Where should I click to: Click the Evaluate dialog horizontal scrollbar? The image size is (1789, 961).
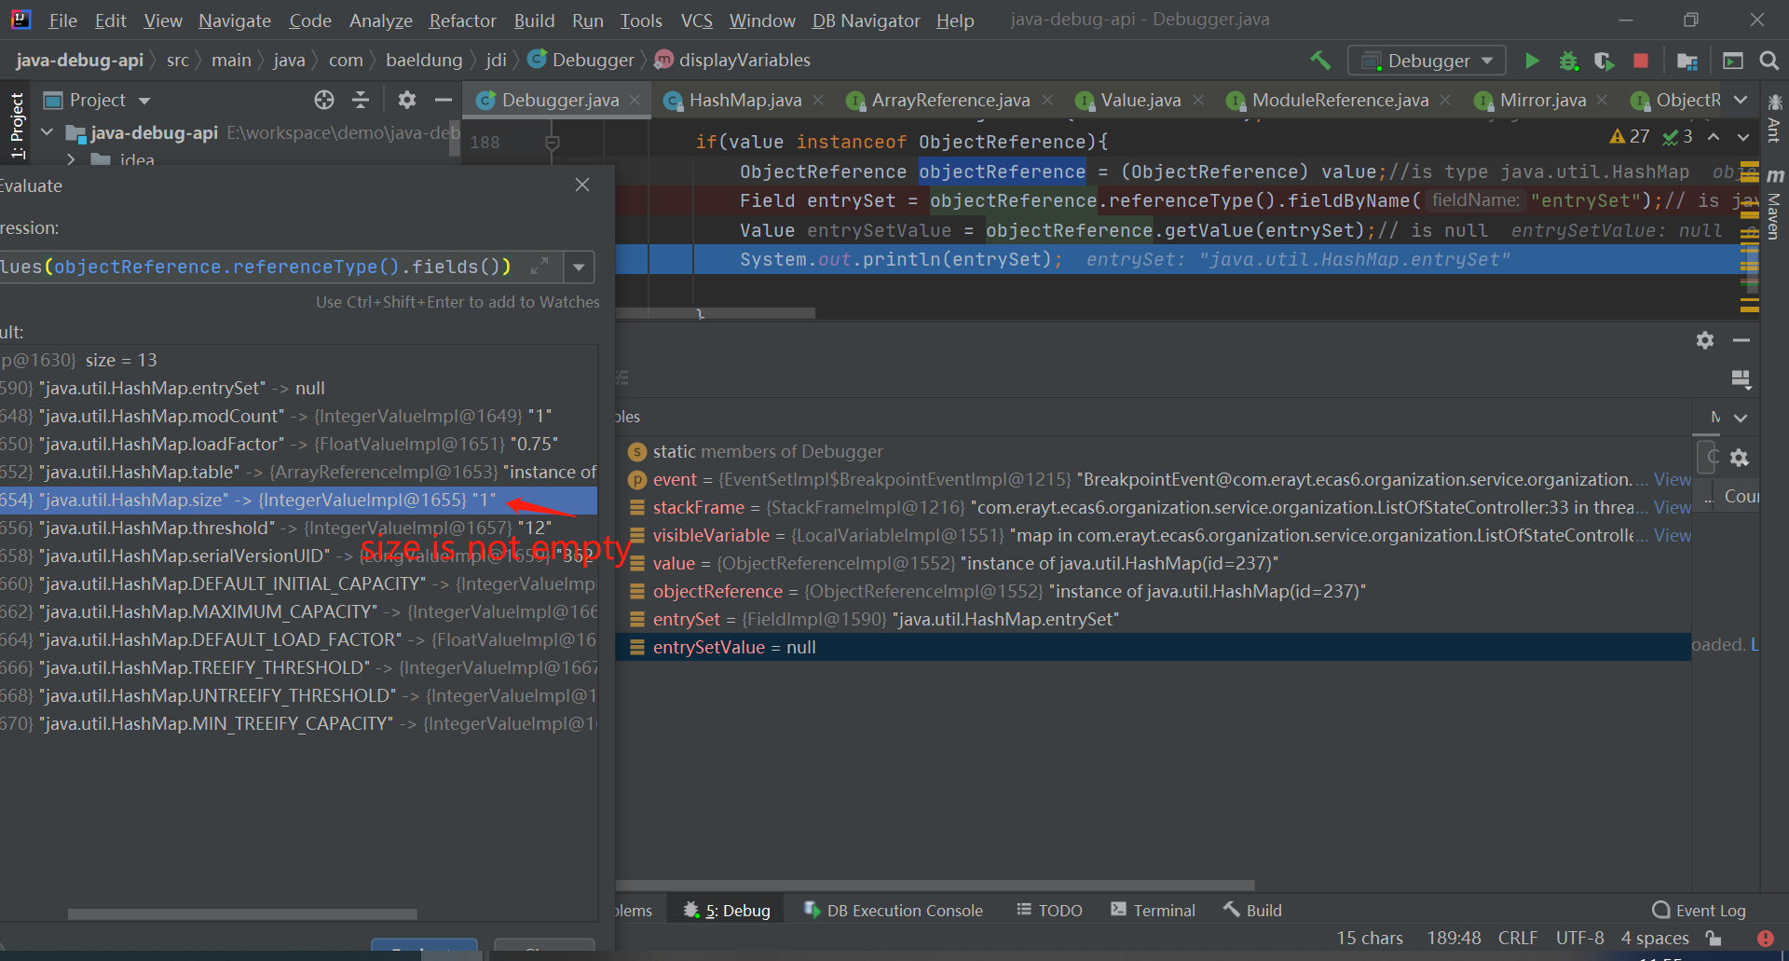coord(242,913)
